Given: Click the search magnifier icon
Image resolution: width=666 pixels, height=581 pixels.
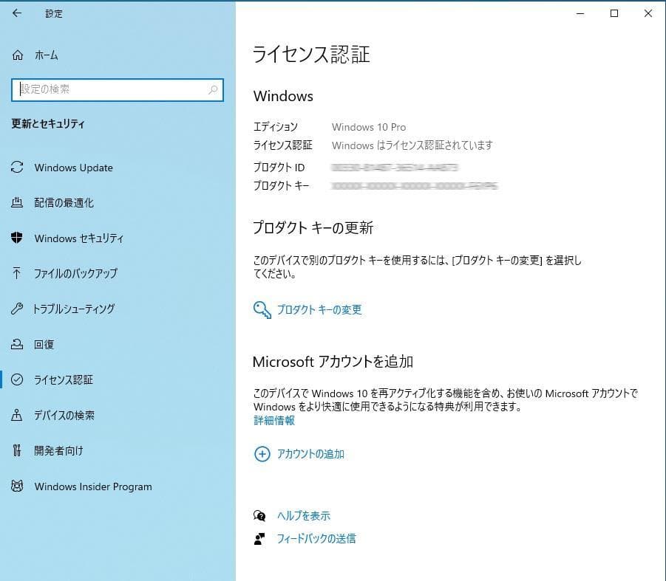Looking at the screenshot, I should coord(213,89).
